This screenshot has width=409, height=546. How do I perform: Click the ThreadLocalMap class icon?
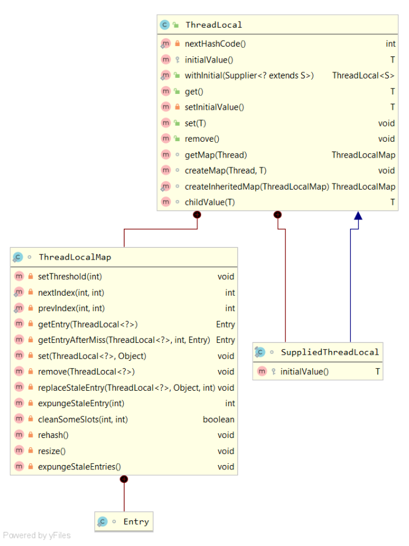click(x=18, y=257)
